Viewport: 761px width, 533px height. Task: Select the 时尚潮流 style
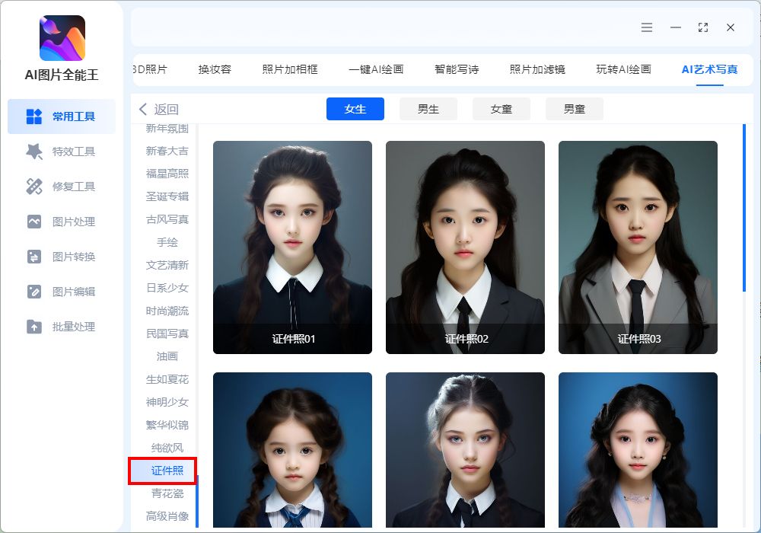pyautogui.click(x=167, y=311)
